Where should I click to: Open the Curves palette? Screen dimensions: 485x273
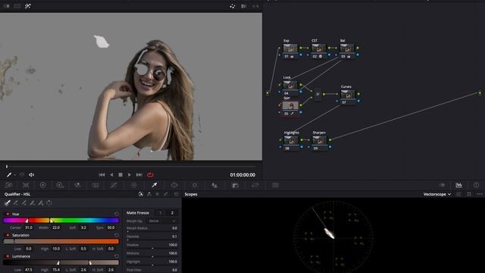114,185
